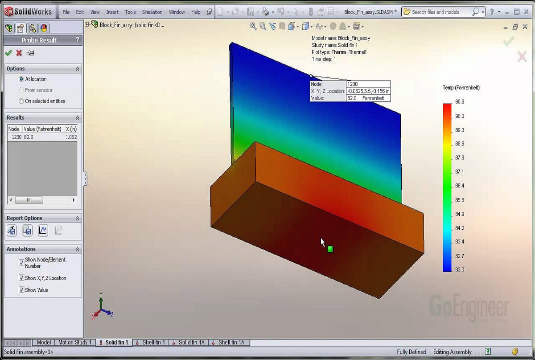535x360 pixels.
Task: Open the Window menu
Action: (177, 12)
